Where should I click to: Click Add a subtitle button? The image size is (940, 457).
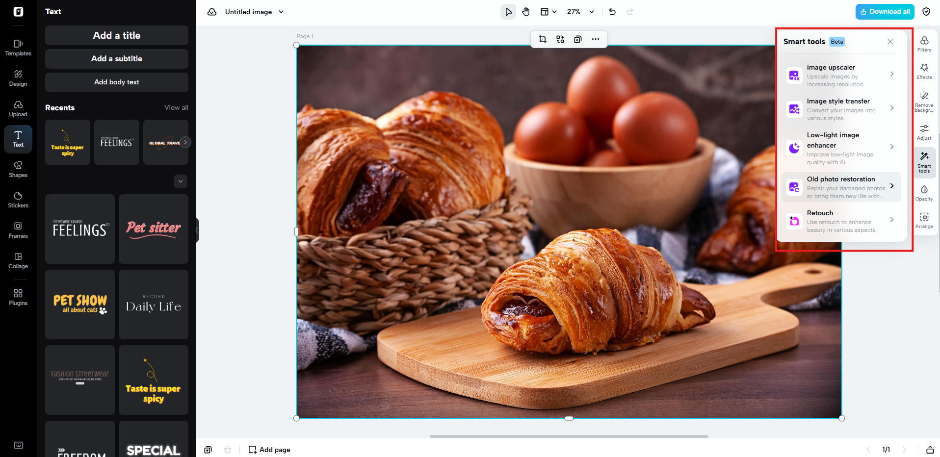(117, 59)
